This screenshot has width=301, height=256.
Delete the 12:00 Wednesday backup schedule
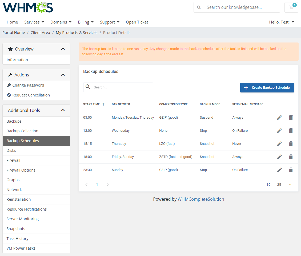pos(291,131)
